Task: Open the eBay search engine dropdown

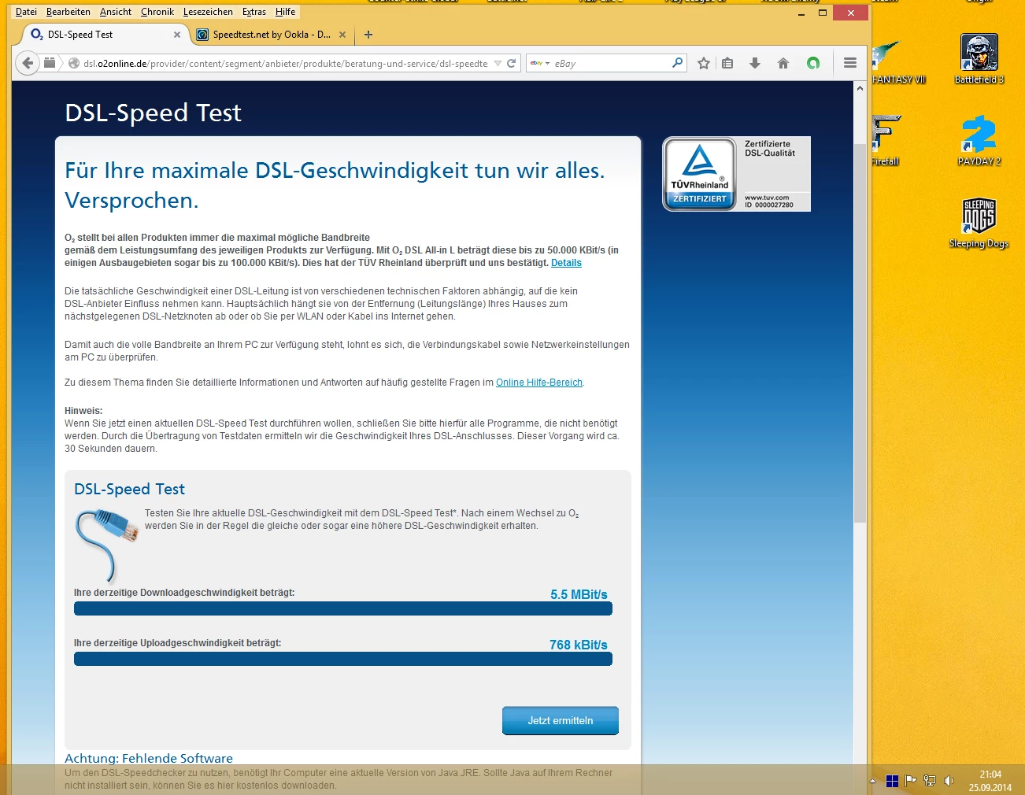Action: (540, 63)
